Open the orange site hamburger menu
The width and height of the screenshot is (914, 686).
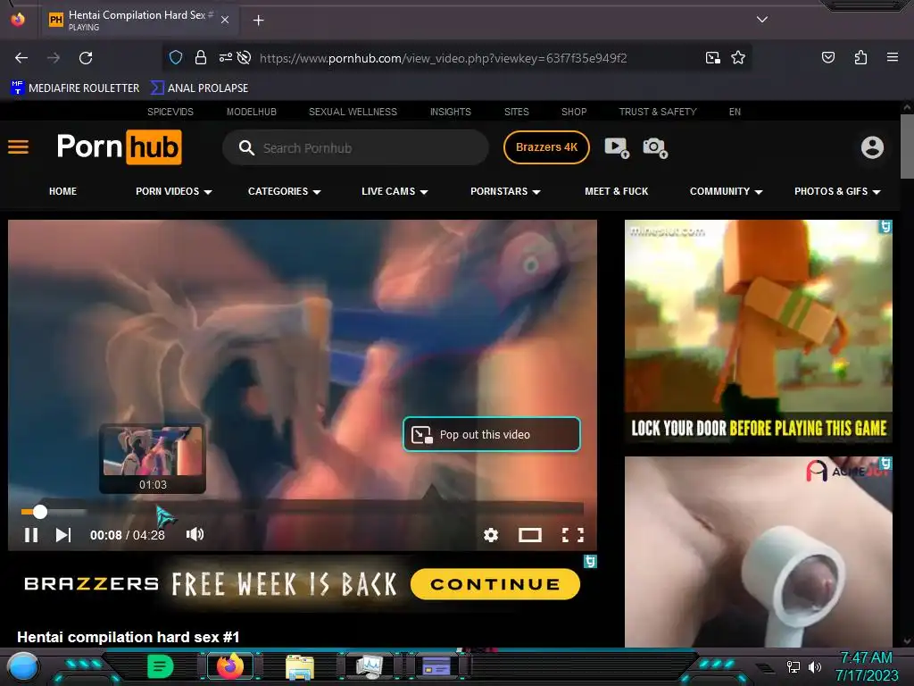pyautogui.click(x=18, y=147)
